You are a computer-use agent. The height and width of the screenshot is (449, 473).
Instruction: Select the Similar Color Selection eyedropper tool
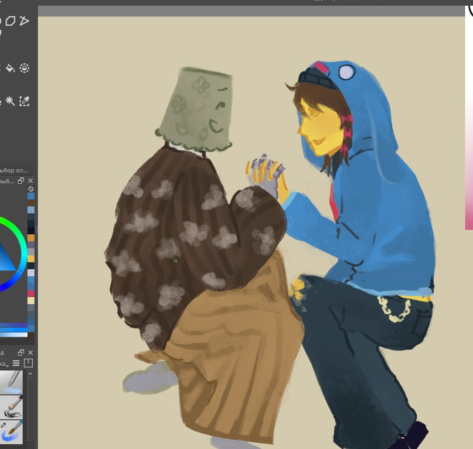coord(24,101)
